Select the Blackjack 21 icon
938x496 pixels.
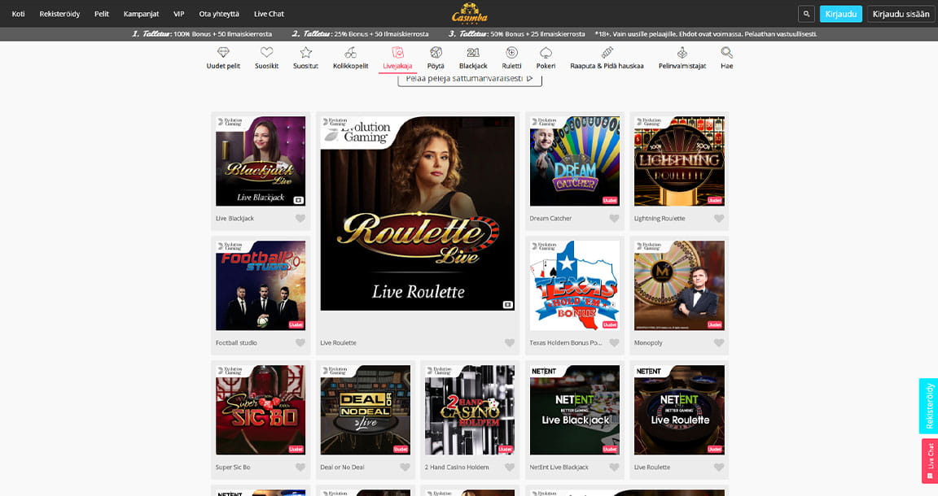(x=473, y=53)
